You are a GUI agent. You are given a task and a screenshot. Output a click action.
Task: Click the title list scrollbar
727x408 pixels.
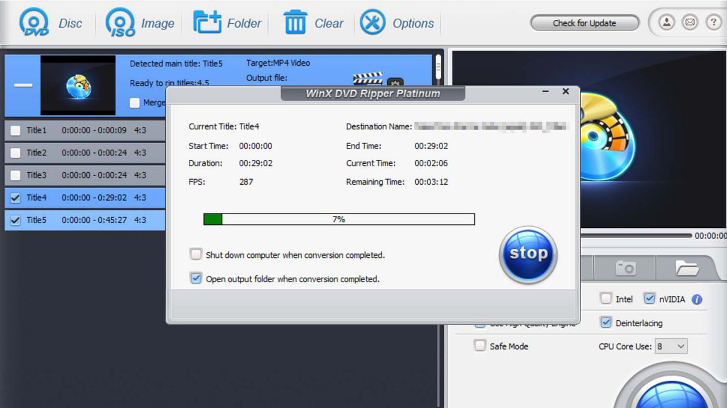[x=438, y=68]
